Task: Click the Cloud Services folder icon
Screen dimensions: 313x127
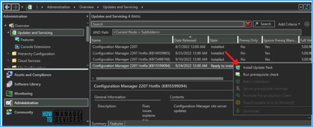Action: 14,61
